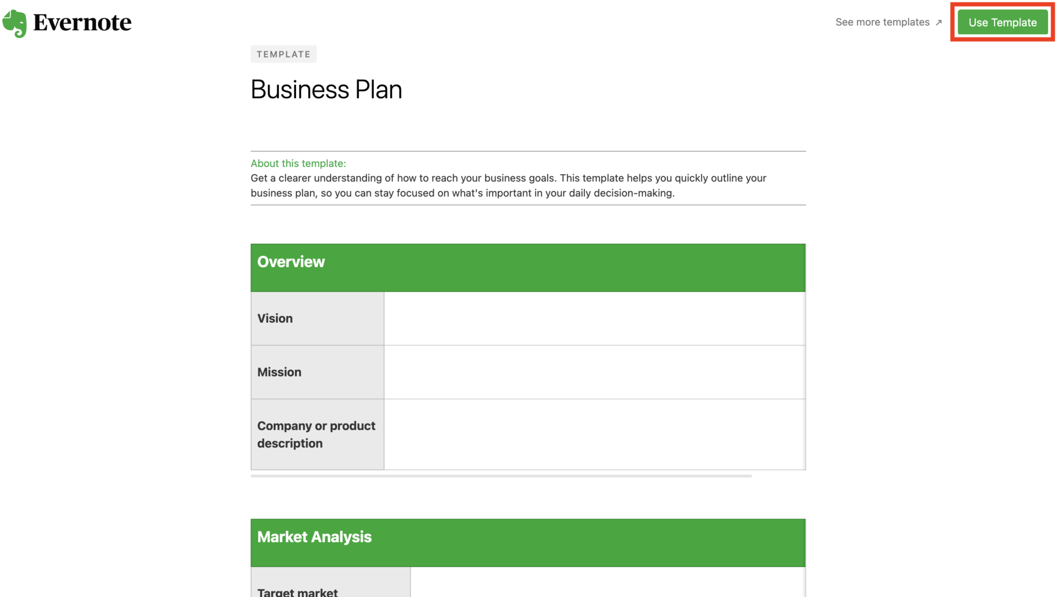Select the TEMPLATE badge above the title

(x=283, y=54)
